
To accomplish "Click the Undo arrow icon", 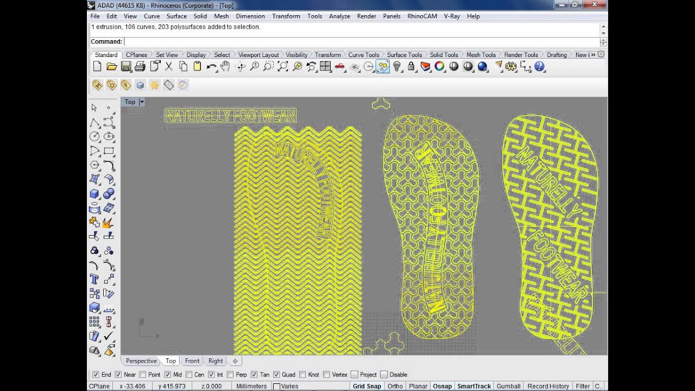I will 211,66.
